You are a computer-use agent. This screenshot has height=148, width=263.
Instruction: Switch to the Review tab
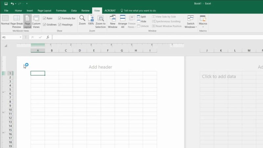(85, 11)
